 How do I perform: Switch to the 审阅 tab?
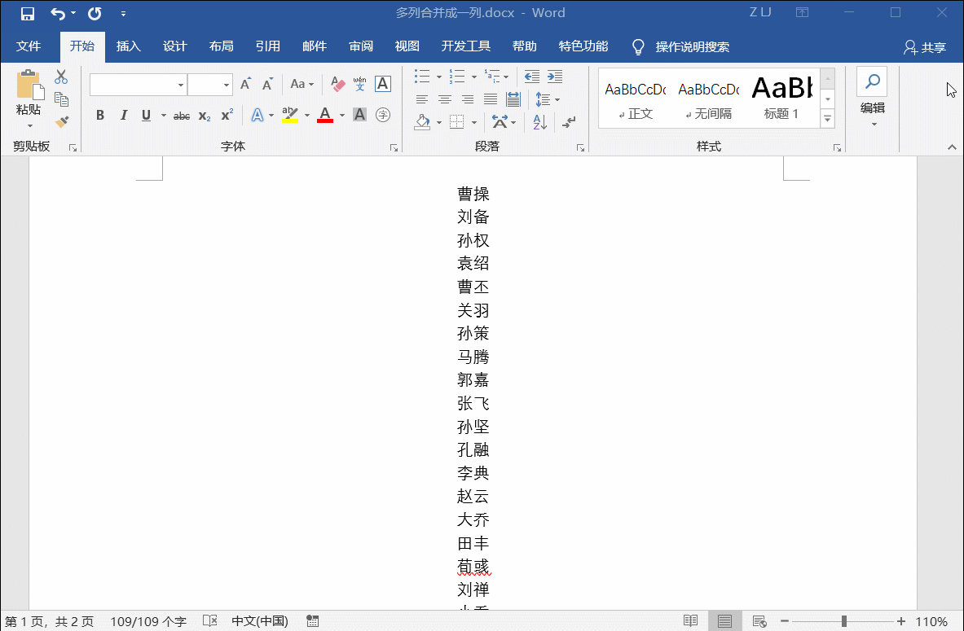(361, 46)
